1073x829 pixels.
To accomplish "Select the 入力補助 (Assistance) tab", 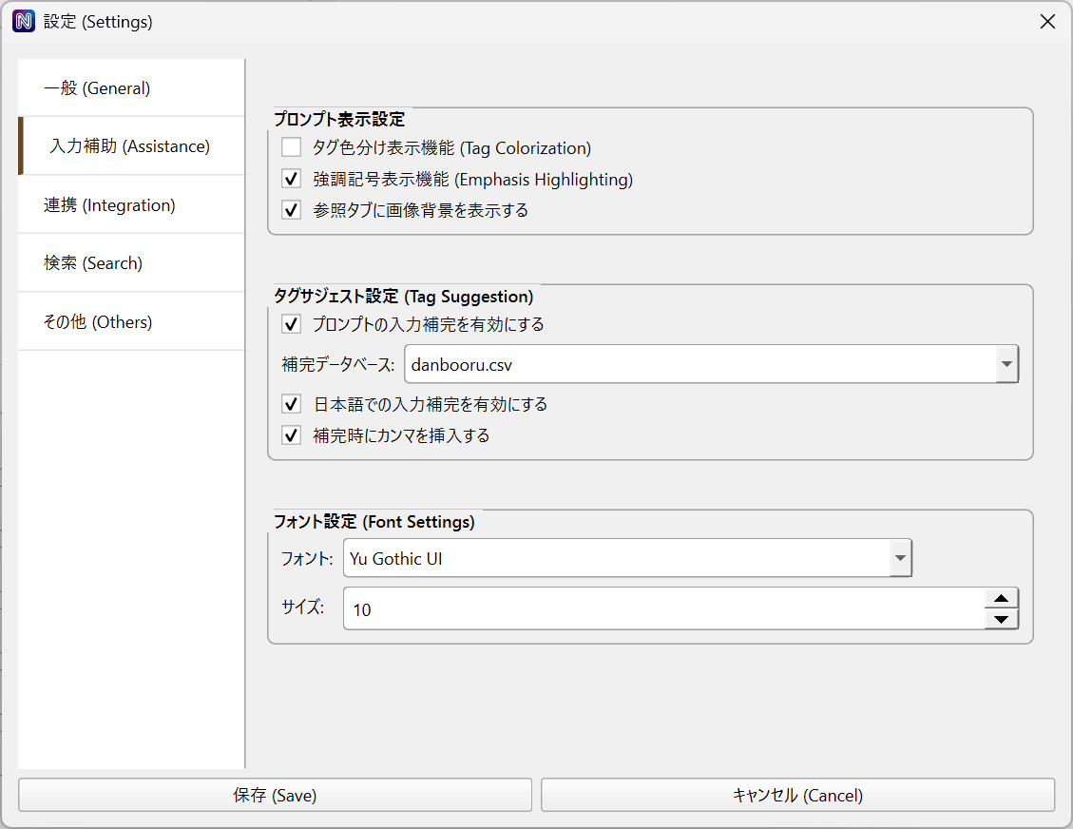I will 131,146.
